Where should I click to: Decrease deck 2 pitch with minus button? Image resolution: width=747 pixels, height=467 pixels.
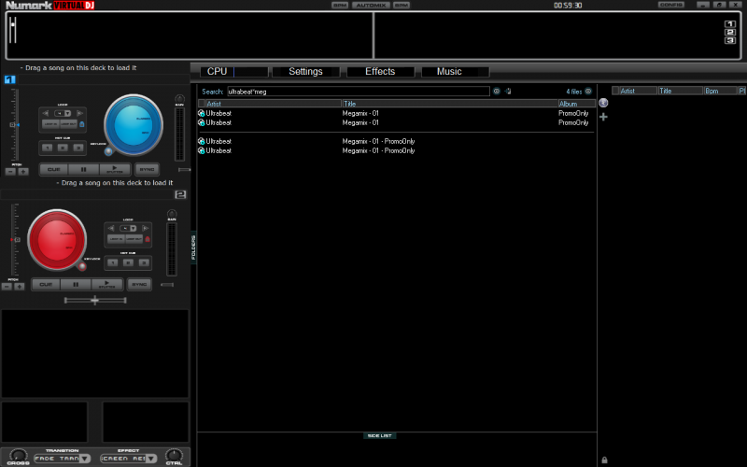[x=7, y=287]
